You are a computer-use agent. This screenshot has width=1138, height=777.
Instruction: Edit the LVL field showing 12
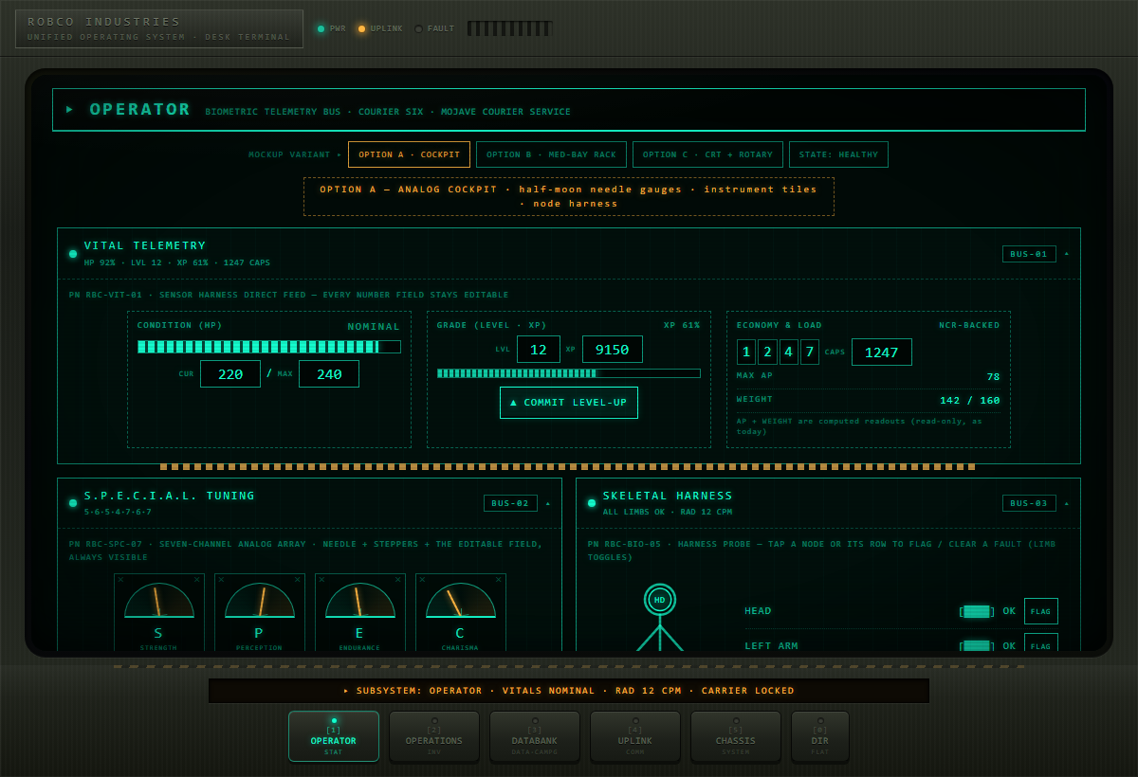[539, 350]
